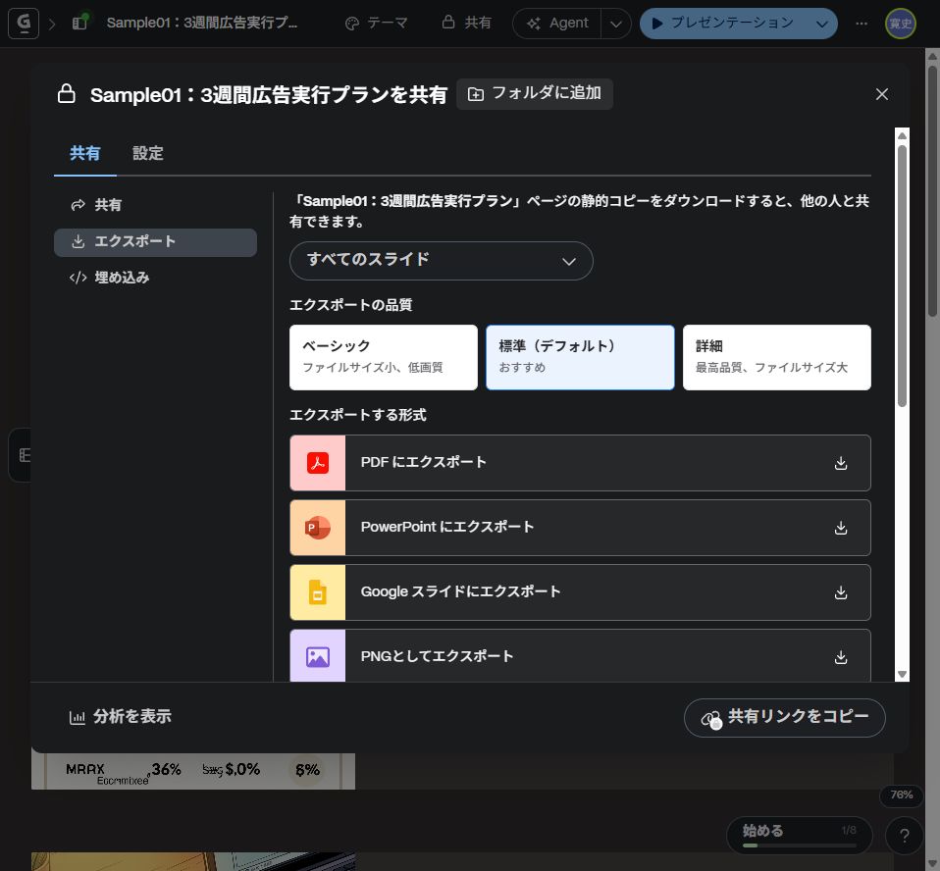Viewport: 940px width, 871px height.
Task: Choose 詳細 export quality
Action: pos(776,357)
